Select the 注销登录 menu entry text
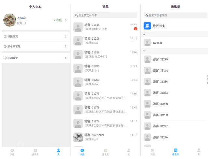 (13, 58)
